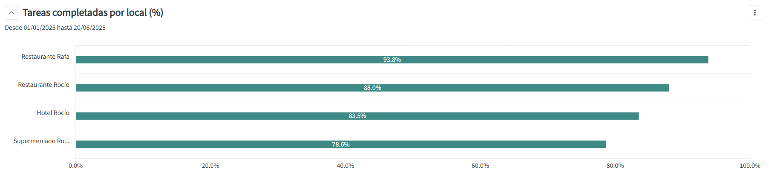This screenshot has width=769, height=184.
Task: Click the 100.0% axis tick label
Action: (750, 166)
